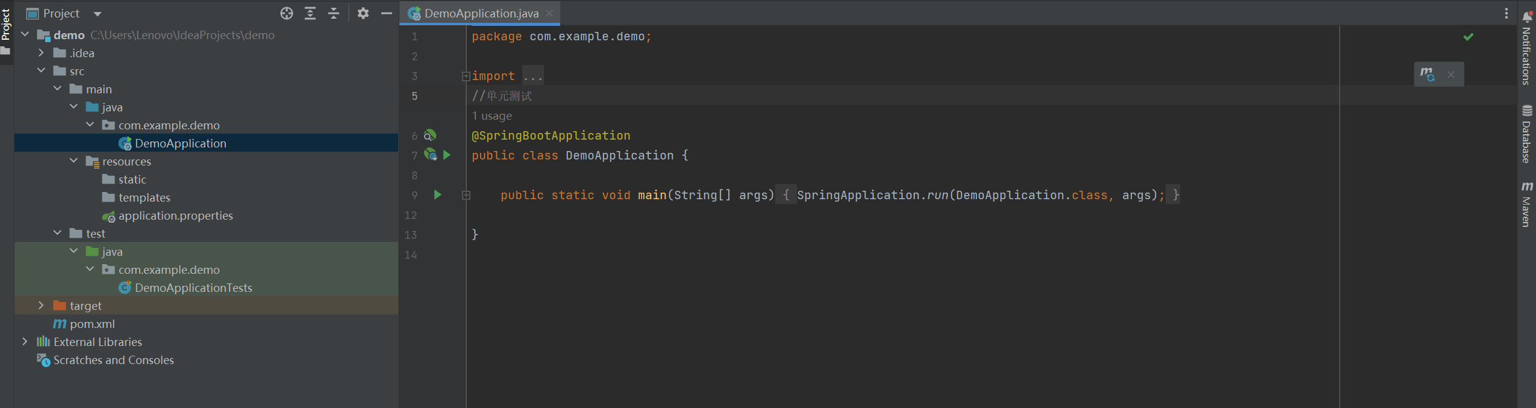This screenshot has height=408, width=1536.
Task: Click the green inspection checkmark indicator
Action: pyautogui.click(x=1469, y=37)
